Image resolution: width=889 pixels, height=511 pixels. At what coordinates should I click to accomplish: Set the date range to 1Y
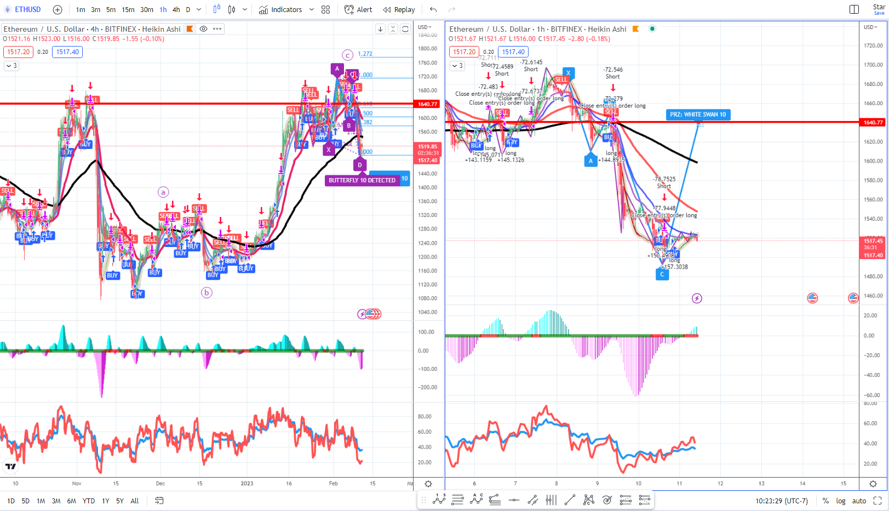coord(106,501)
